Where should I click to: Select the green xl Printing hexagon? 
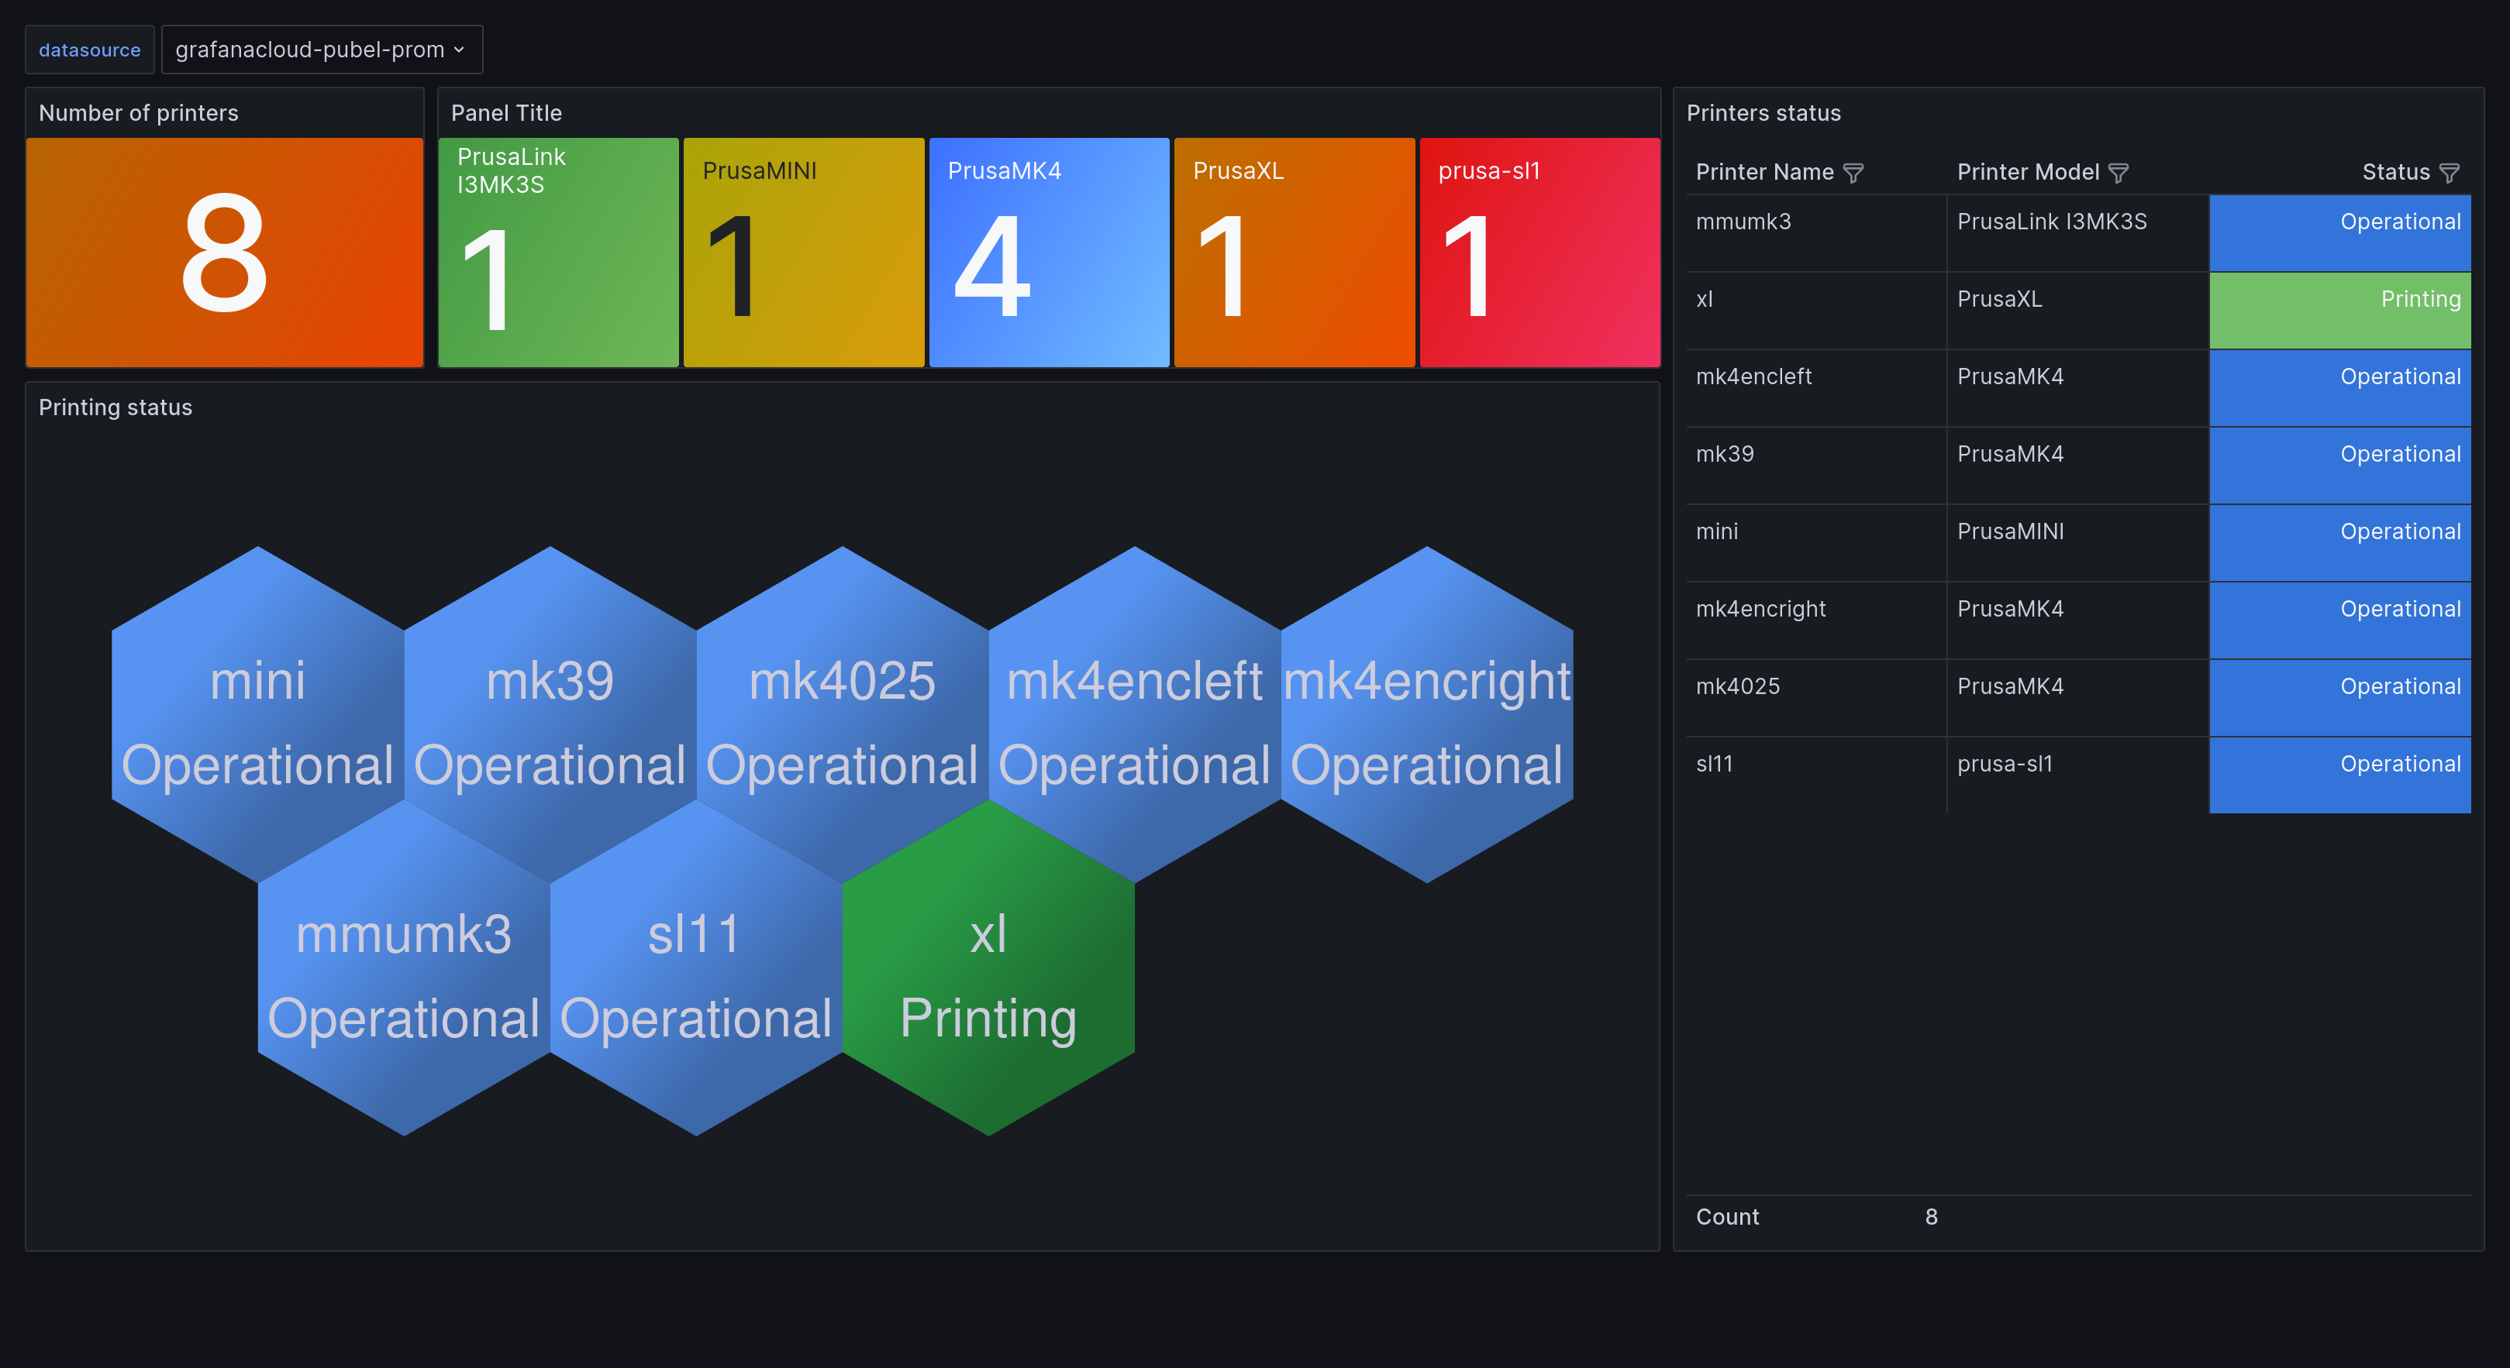coord(989,968)
